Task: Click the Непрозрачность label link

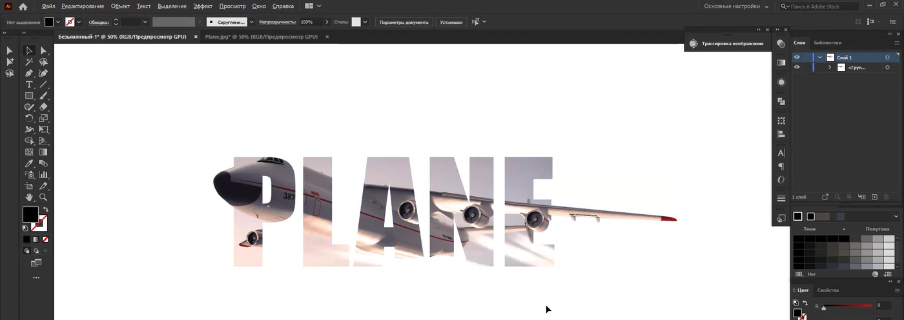Action: (277, 22)
